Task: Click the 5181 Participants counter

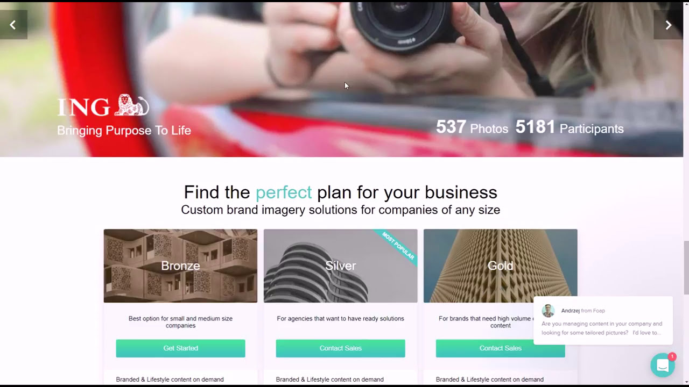Action: pyautogui.click(x=570, y=127)
